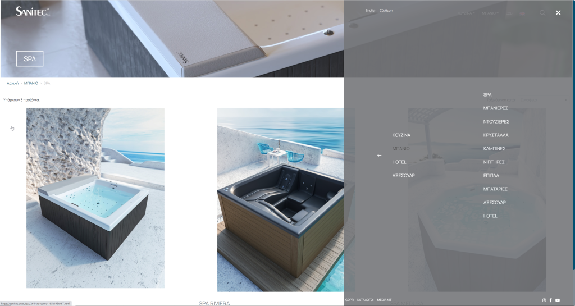The width and height of the screenshot is (575, 306).
Task: Click the Sanitec logo
Action: click(33, 12)
